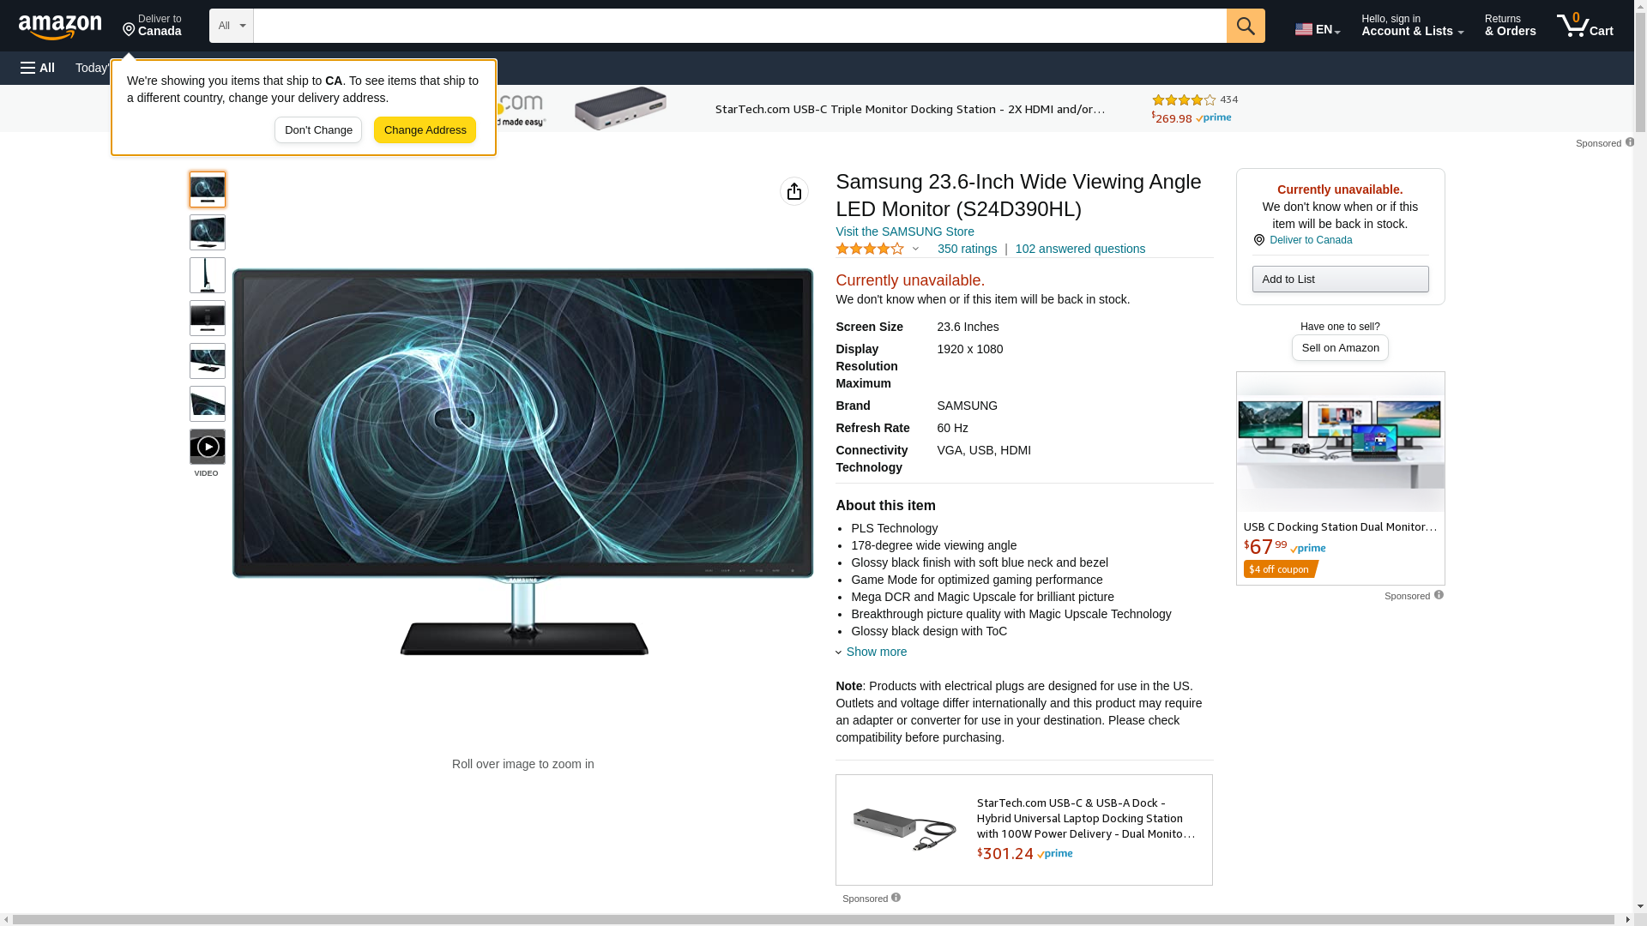Open the All search category dropdown
The height and width of the screenshot is (926, 1647).
[x=232, y=26]
